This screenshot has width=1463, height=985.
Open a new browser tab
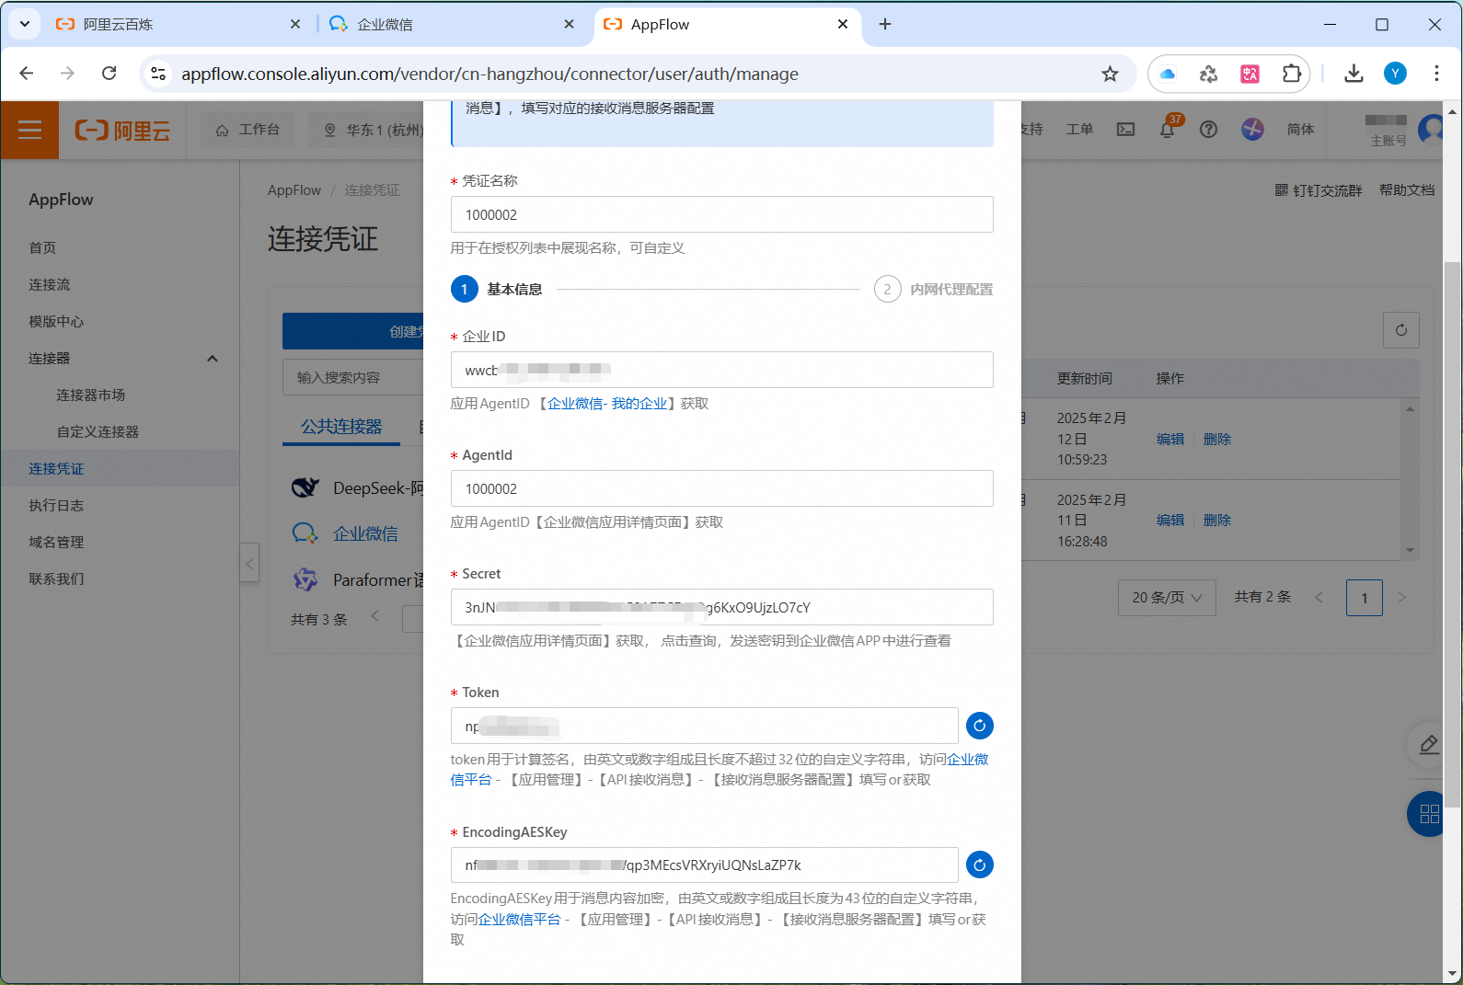tap(885, 25)
